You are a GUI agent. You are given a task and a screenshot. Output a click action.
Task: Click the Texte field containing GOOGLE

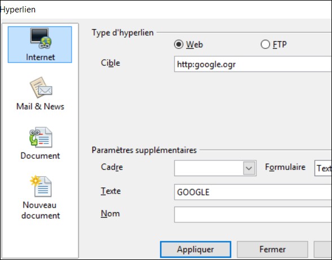click(x=253, y=192)
